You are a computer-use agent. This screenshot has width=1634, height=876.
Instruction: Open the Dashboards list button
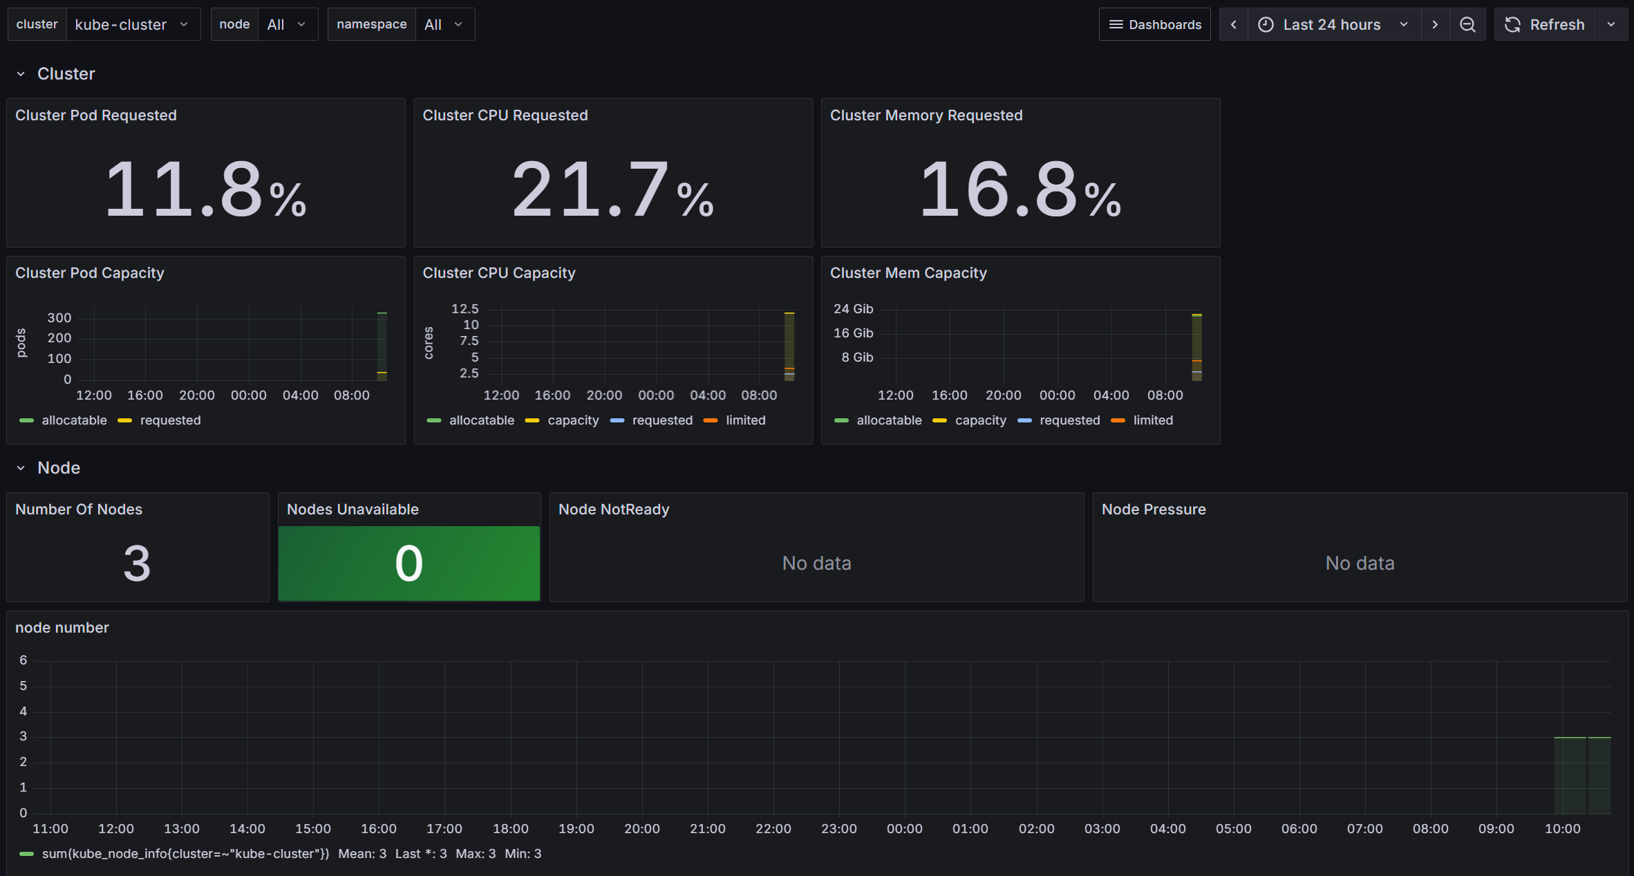point(1154,25)
